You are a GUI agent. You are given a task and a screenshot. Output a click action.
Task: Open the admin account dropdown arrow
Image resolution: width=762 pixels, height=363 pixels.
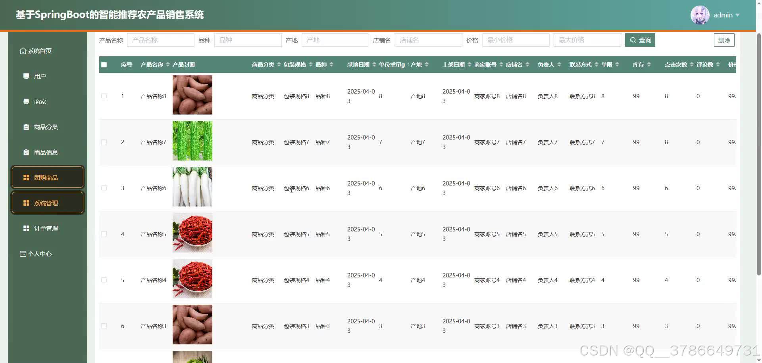[x=738, y=15]
